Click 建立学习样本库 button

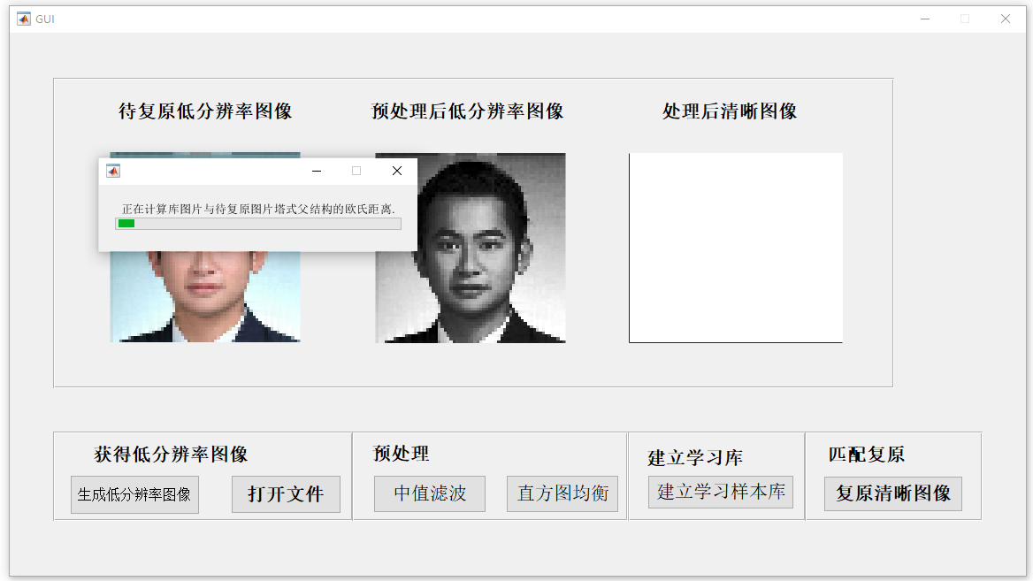(721, 492)
